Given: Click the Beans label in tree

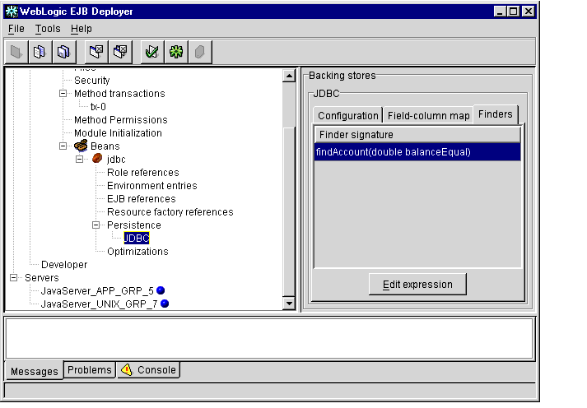Looking at the screenshot, I should click(105, 146).
